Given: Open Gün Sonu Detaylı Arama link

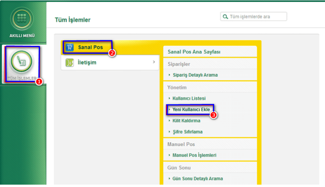Looking at the screenshot, I should coord(197,178).
